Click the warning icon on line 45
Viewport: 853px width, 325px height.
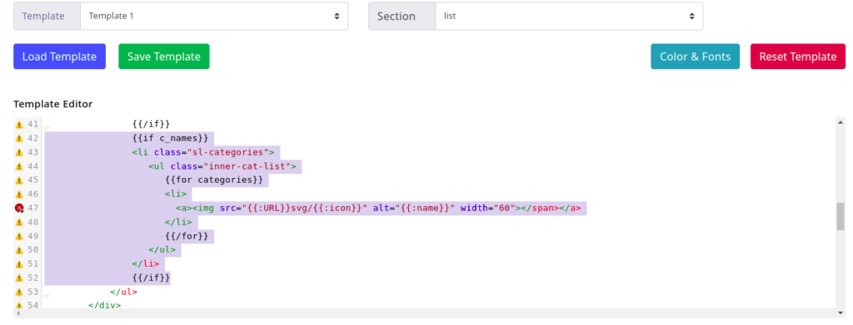pos(19,180)
